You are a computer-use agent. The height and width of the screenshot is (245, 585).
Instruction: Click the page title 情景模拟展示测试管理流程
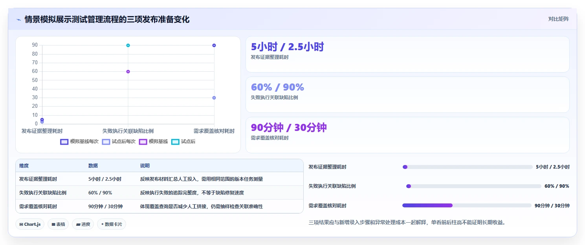pos(107,19)
